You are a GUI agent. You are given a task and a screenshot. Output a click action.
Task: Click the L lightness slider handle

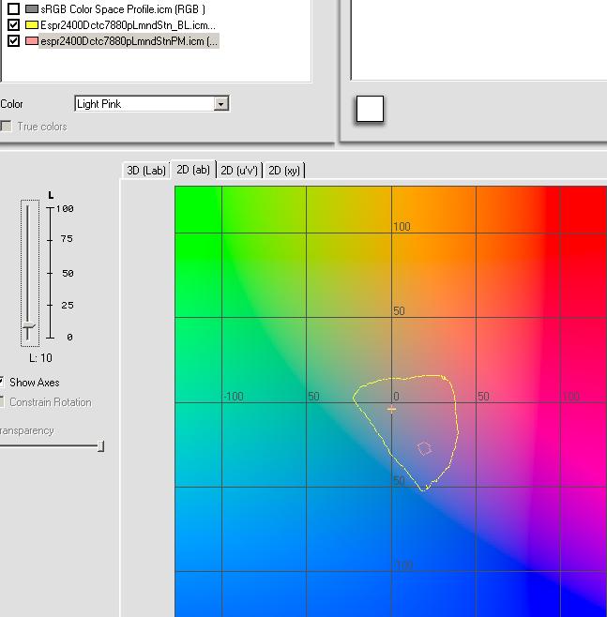(28, 326)
